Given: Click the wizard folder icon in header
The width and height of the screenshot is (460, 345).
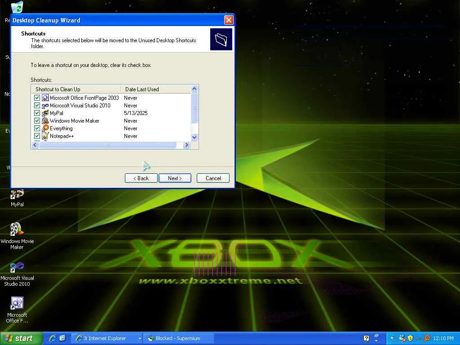Looking at the screenshot, I should point(221,40).
